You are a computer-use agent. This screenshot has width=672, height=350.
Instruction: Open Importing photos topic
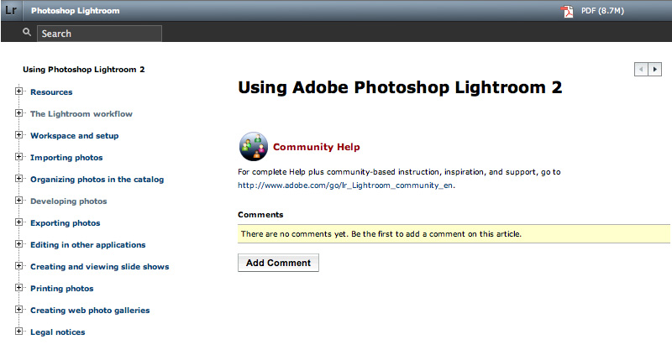66,158
